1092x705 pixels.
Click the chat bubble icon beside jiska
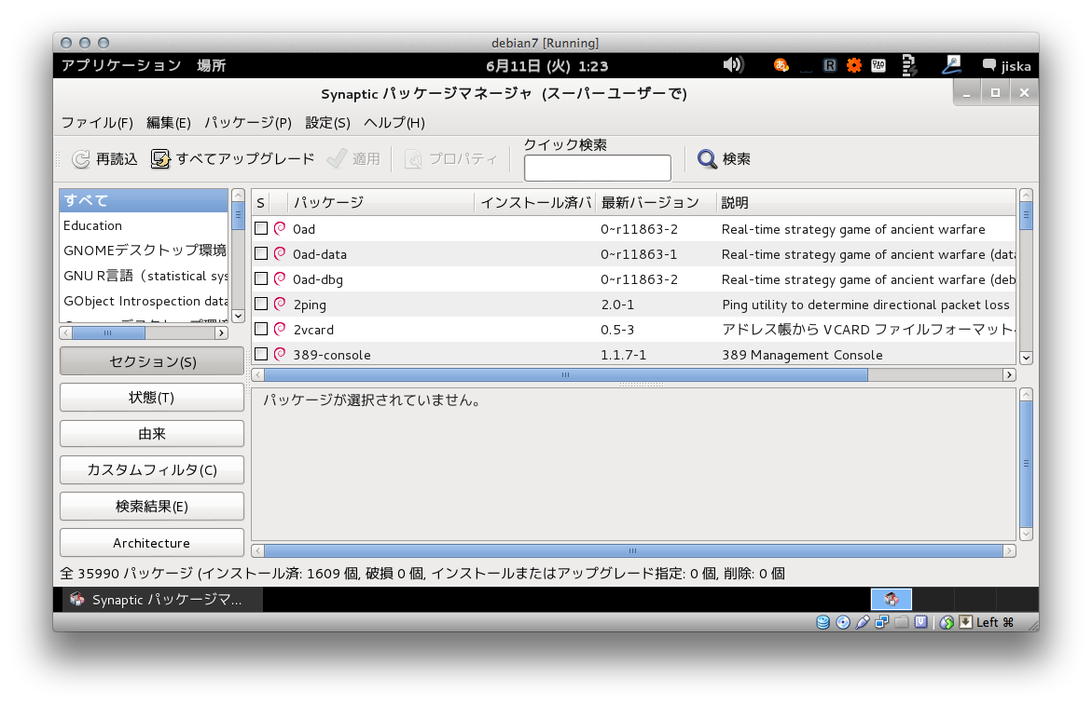[x=988, y=65]
